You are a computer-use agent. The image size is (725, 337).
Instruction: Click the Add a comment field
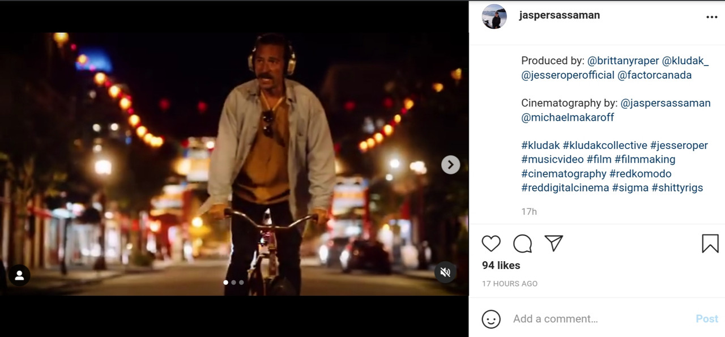tap(600, 319)
